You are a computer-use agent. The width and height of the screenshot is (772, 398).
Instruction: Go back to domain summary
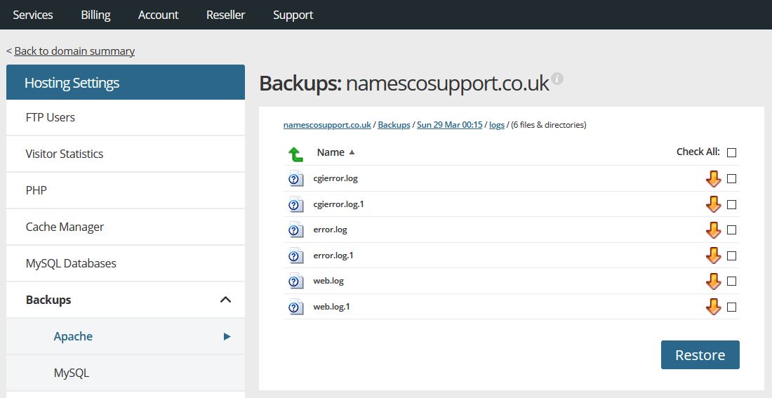click(x=74, y=51)
